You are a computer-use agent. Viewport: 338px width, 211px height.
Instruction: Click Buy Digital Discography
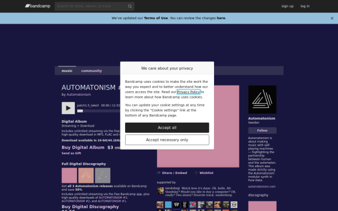(x=90, y=206)
